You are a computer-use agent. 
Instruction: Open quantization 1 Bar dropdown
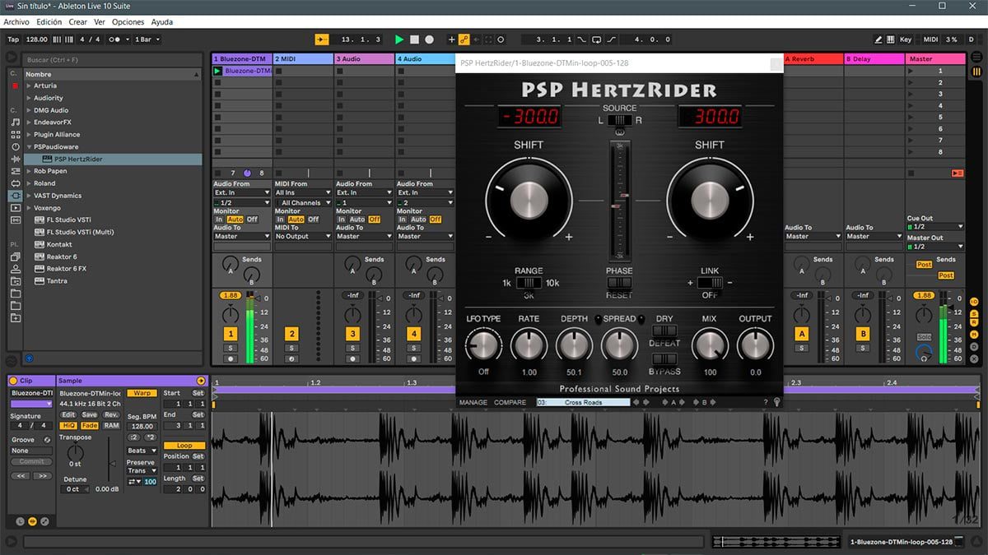pyautogui.click(x=147, y=39)
